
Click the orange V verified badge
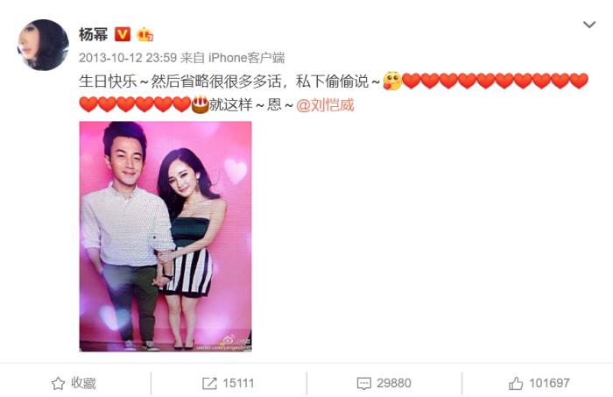122,34
